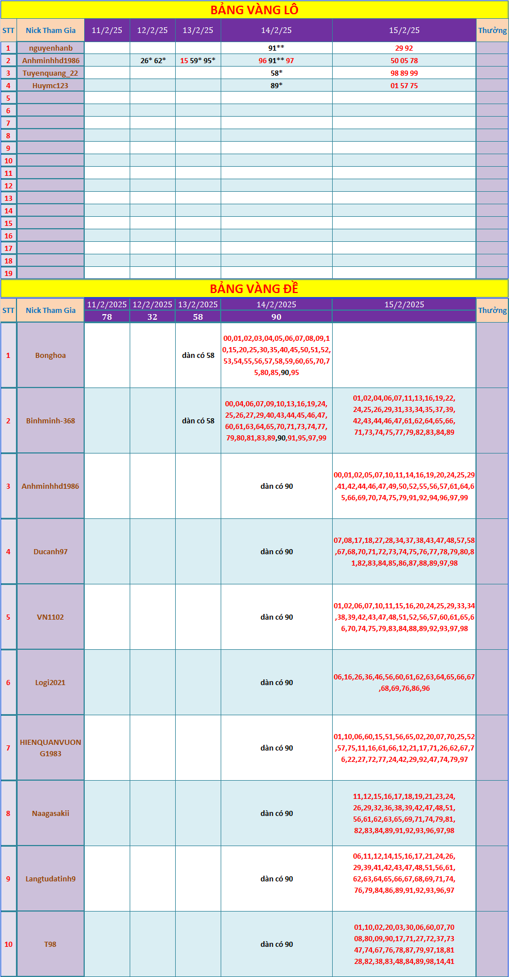Select Binhminh-368's 15/2/2025 number list cell
The height and width of the screenshot is (977, 509).
(404, 421)
